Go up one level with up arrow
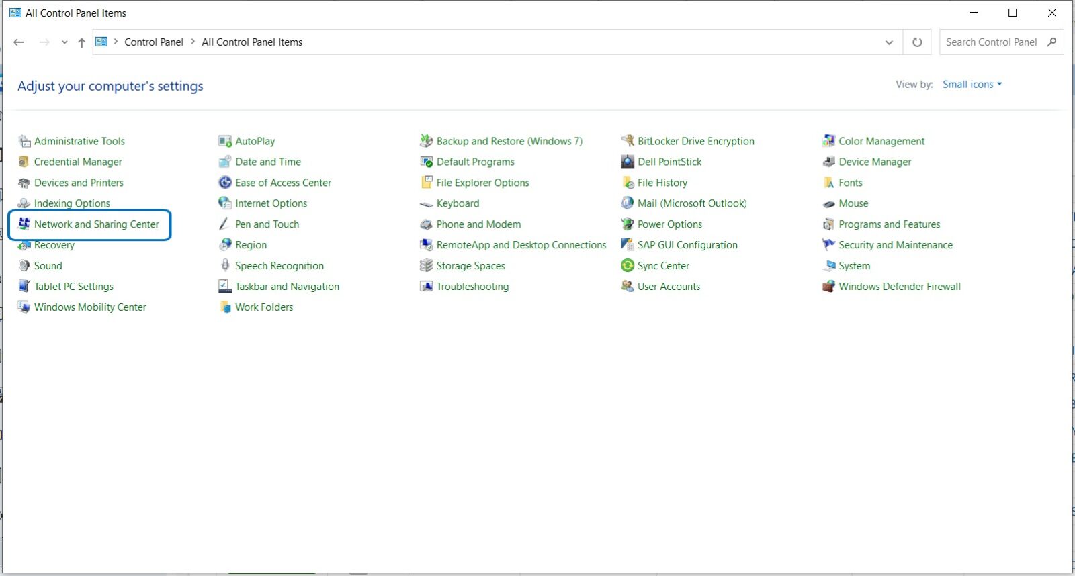Screen dimensions: 1075x576 pyautogui.click(x=81, y=42)
